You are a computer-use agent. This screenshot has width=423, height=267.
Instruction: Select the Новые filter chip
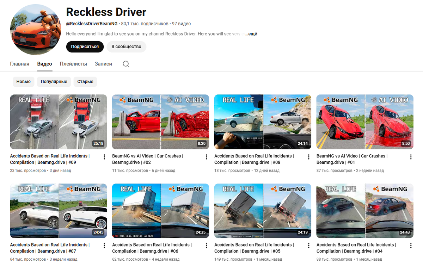click(23, 81)
